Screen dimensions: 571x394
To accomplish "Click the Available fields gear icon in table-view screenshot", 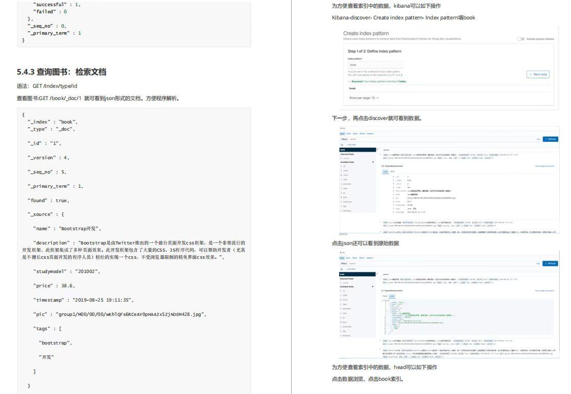I will 373,162.
